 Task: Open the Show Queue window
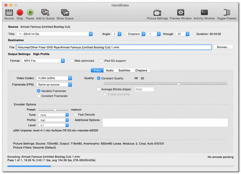pos(65,12)
